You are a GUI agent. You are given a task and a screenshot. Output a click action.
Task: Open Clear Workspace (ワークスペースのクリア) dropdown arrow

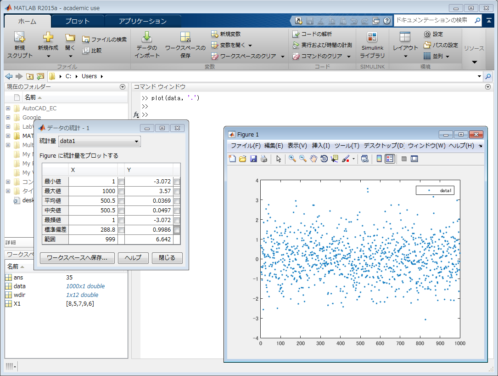(282, 56)
